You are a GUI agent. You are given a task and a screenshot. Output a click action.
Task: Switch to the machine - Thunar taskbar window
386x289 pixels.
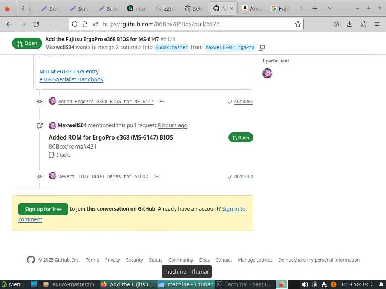[x=186, y=284]
